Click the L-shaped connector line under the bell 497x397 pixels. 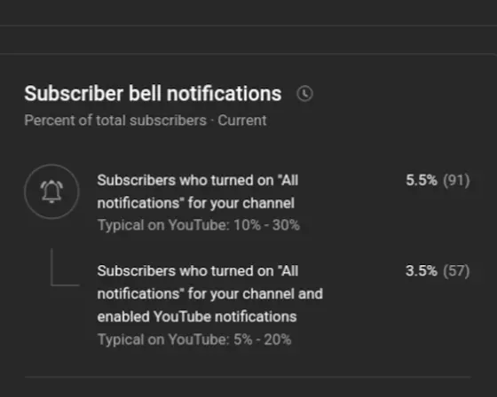point(65,268)
